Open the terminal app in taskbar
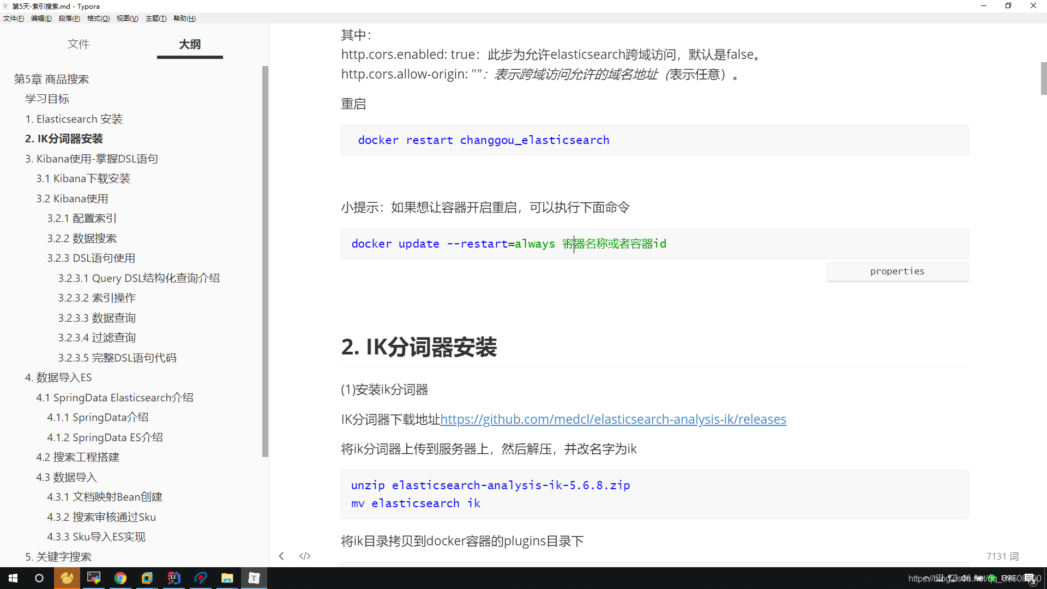The width and height of the screenshot is (1047, 589). [x=94, y=578]
